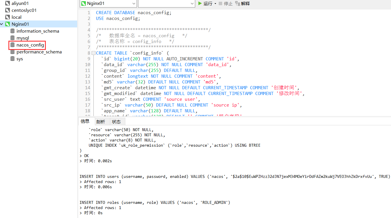Click the `data_id` varchar(255) column line
This screenshot has width=391, height=218.
[166, 65]
